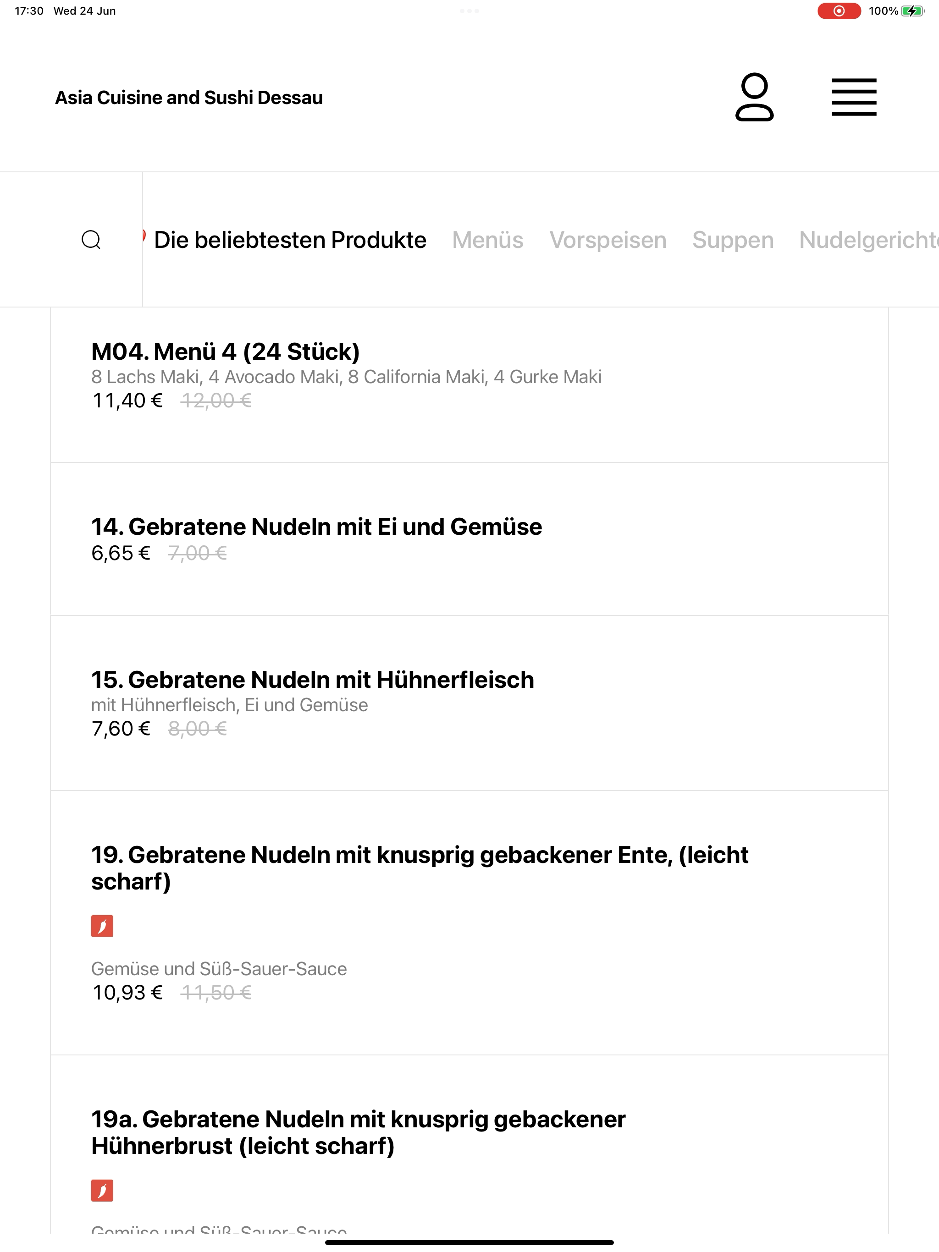The width and height of the screenshot is (939, 1252).
Task: Tap the red screen recording indicator
Action: 839,11
